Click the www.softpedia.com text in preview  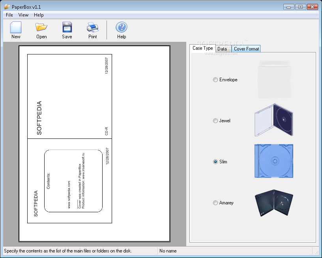(69, 194)
